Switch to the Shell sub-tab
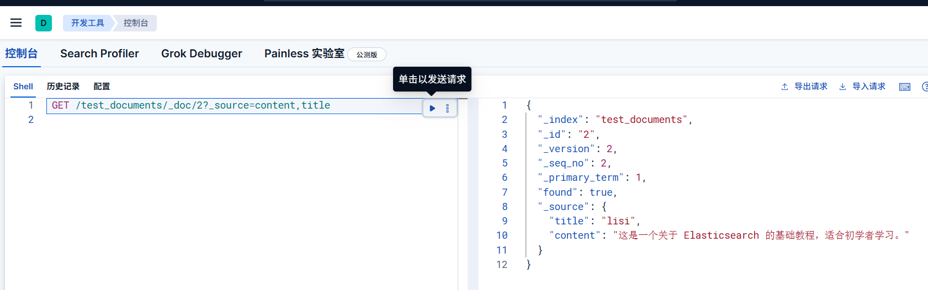This screenshot has height=290, width=928. (23, 87)
